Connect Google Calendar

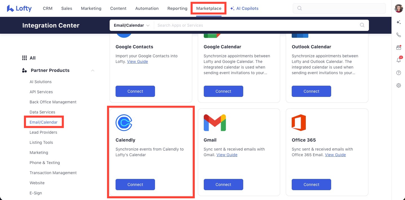pyautogui.click(x=223, y=91)
